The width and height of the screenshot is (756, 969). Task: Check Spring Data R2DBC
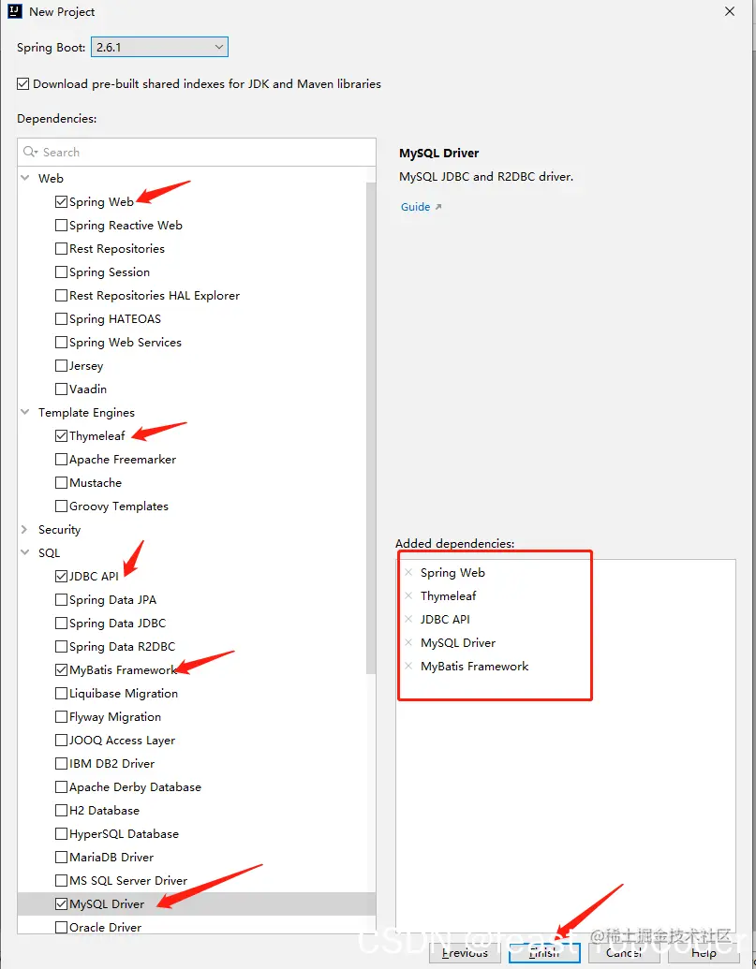61,646
